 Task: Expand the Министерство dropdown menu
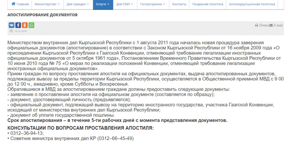coord(47,4)
